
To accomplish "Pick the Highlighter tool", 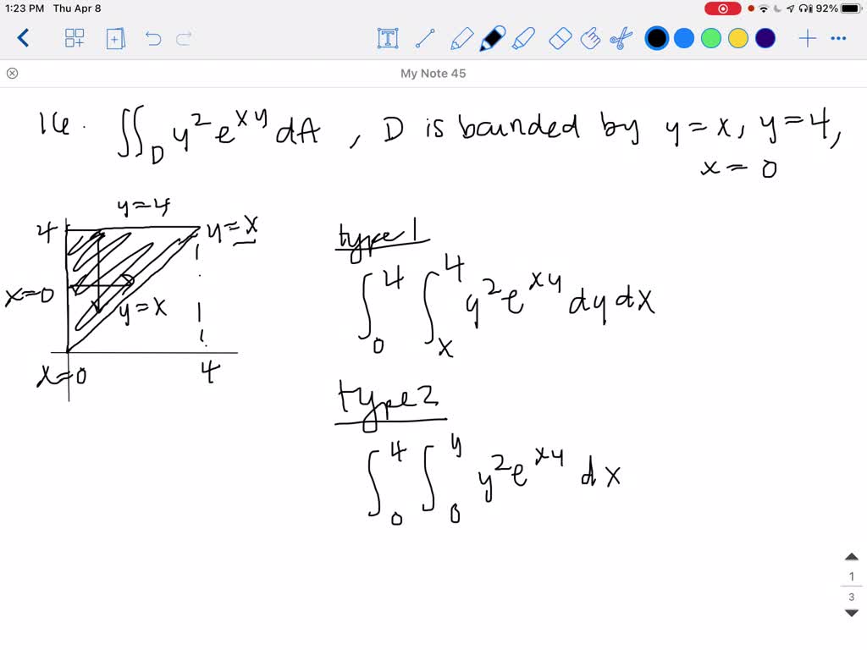I will click(525, 38).
